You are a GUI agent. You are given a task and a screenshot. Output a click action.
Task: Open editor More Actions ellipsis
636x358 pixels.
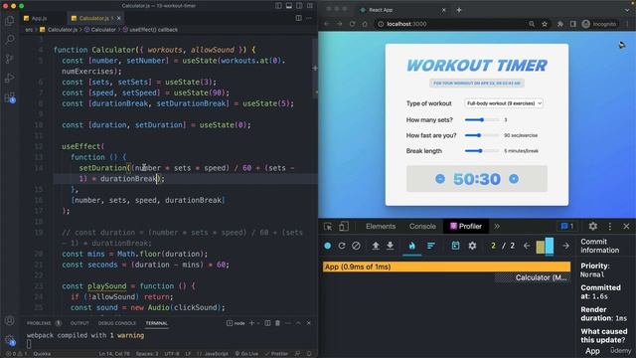(x=309, y=18)
